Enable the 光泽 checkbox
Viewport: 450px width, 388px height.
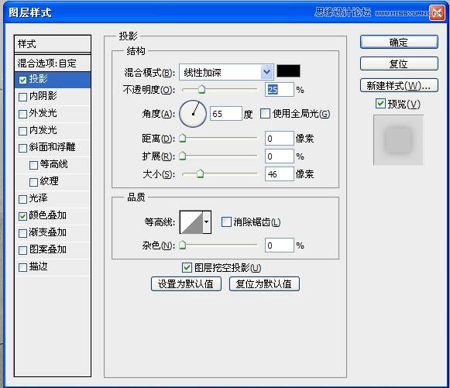(x=22, y=199)
